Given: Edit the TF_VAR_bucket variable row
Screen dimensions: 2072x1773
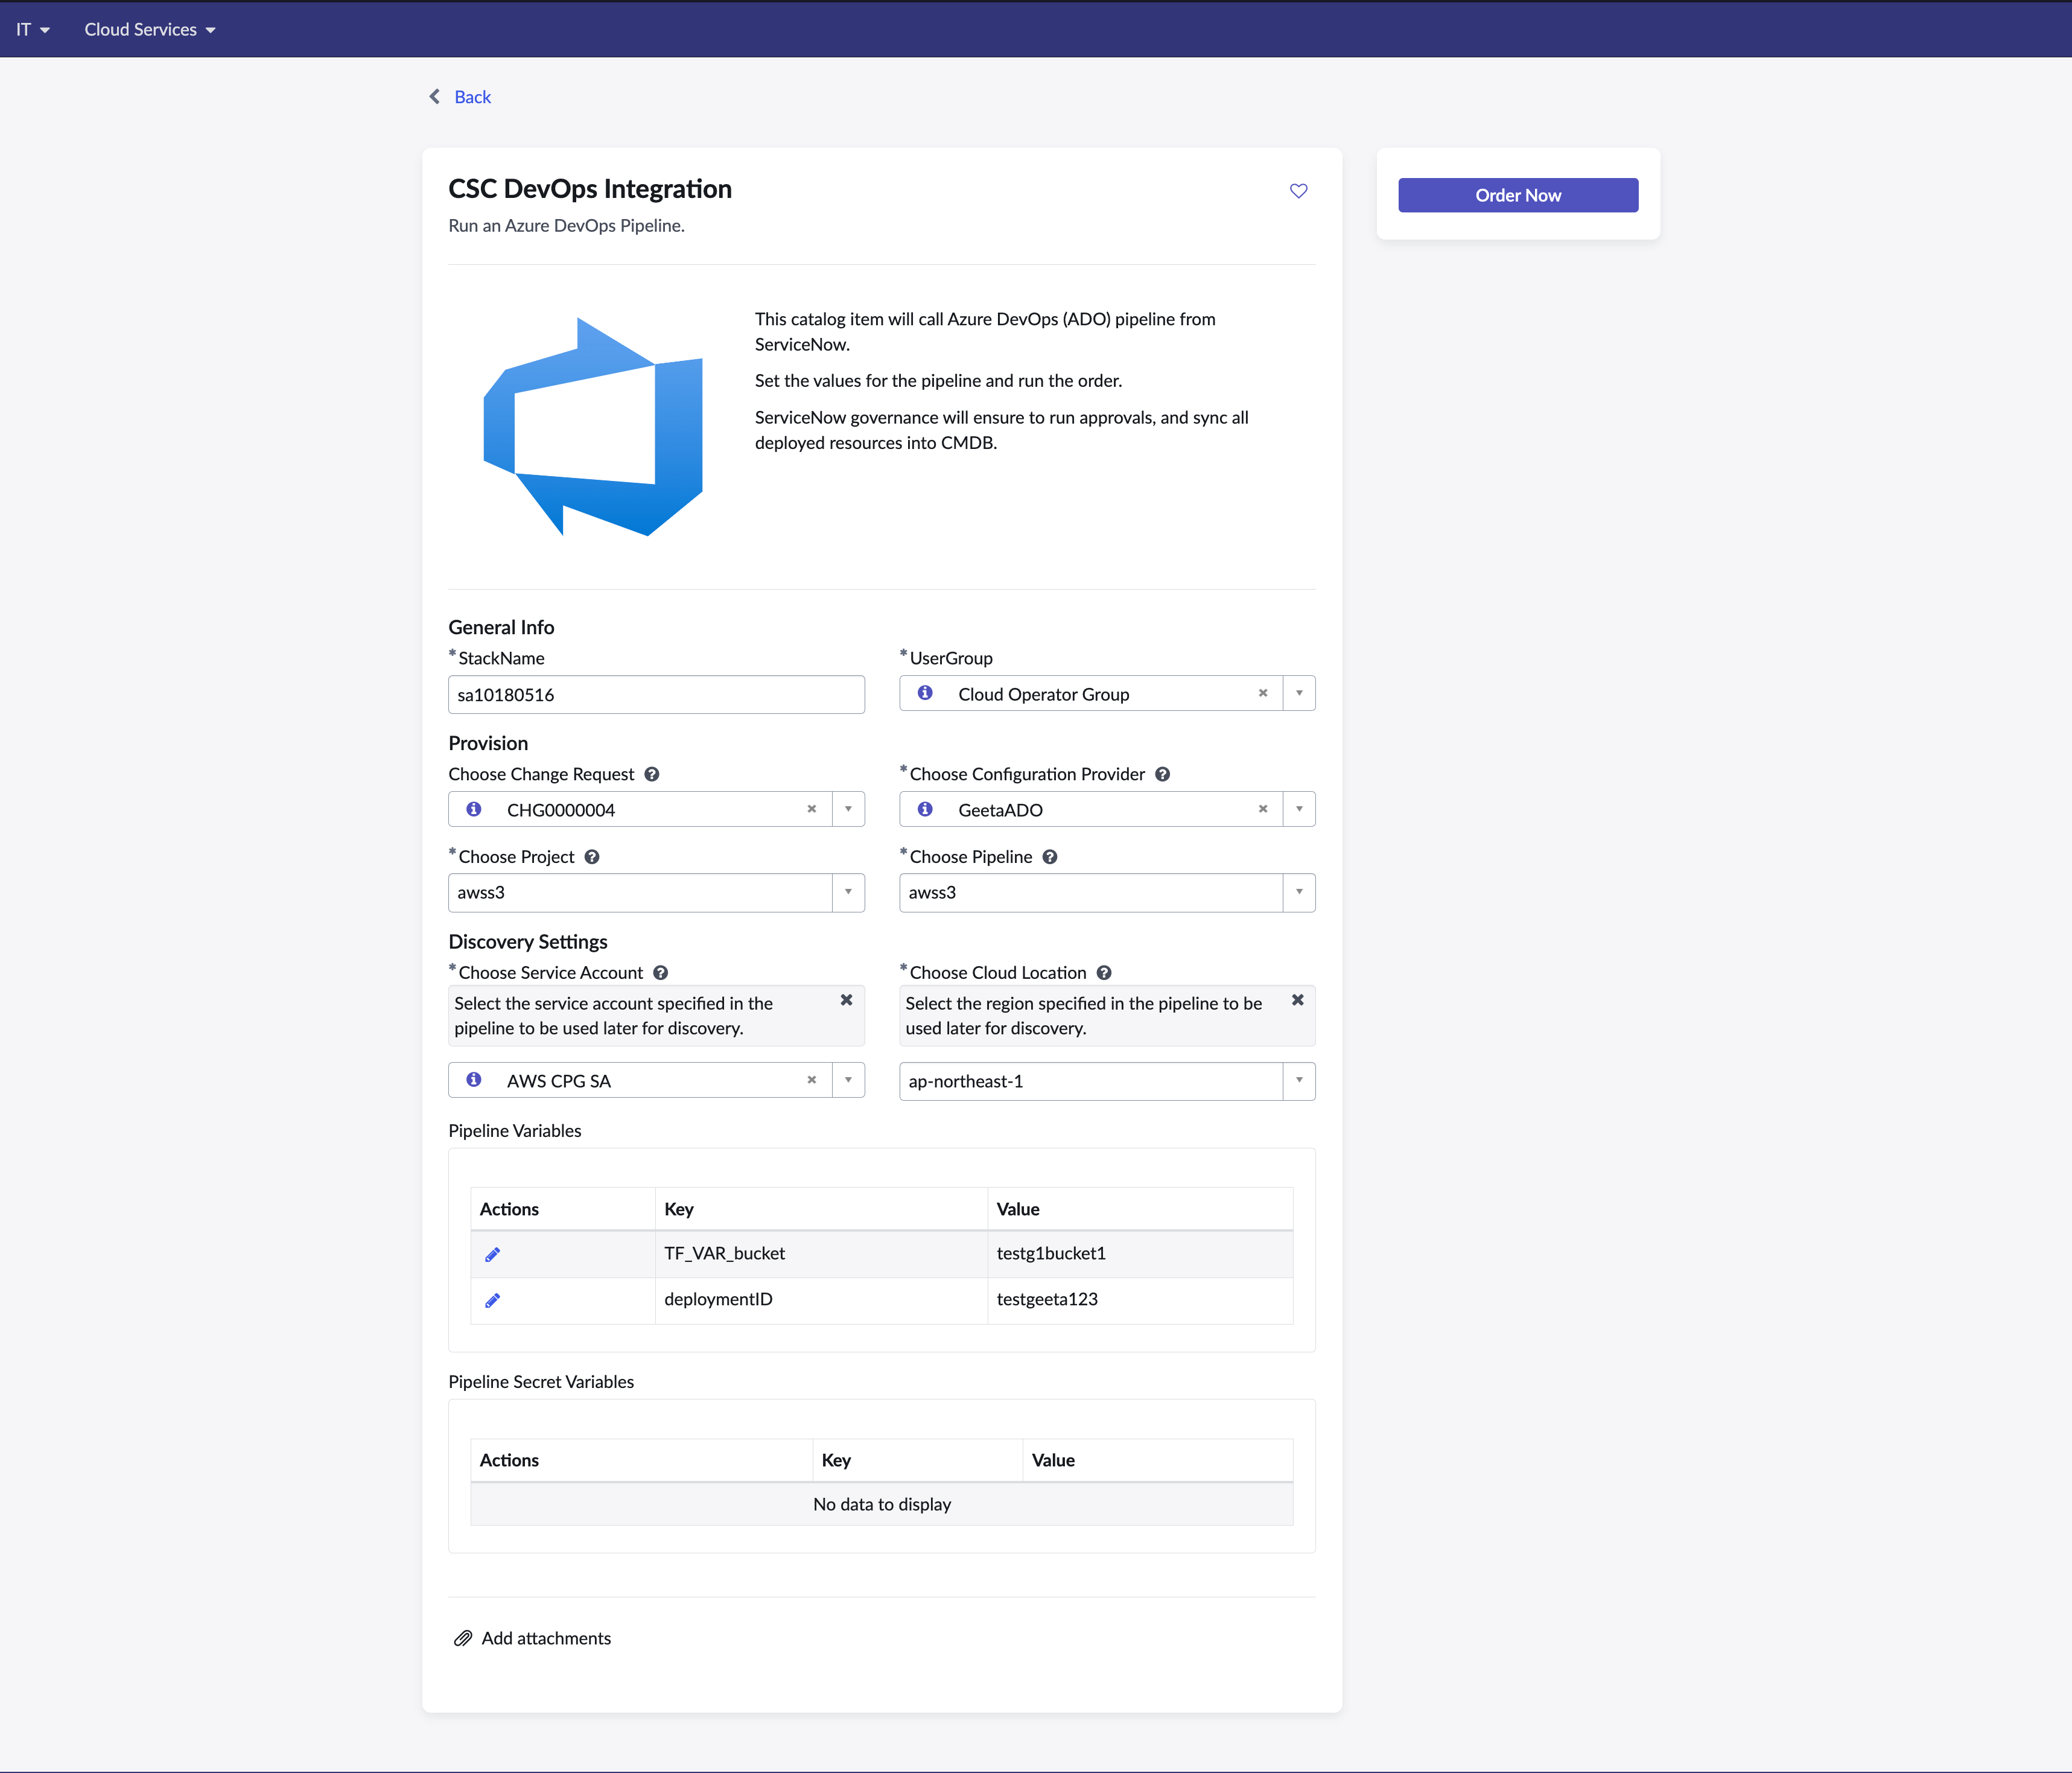Looking at the screenshot, I should (x=492, y=1254).
